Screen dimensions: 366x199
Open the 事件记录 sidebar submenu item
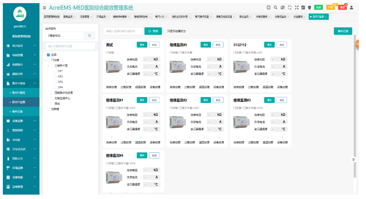(17, 111)
